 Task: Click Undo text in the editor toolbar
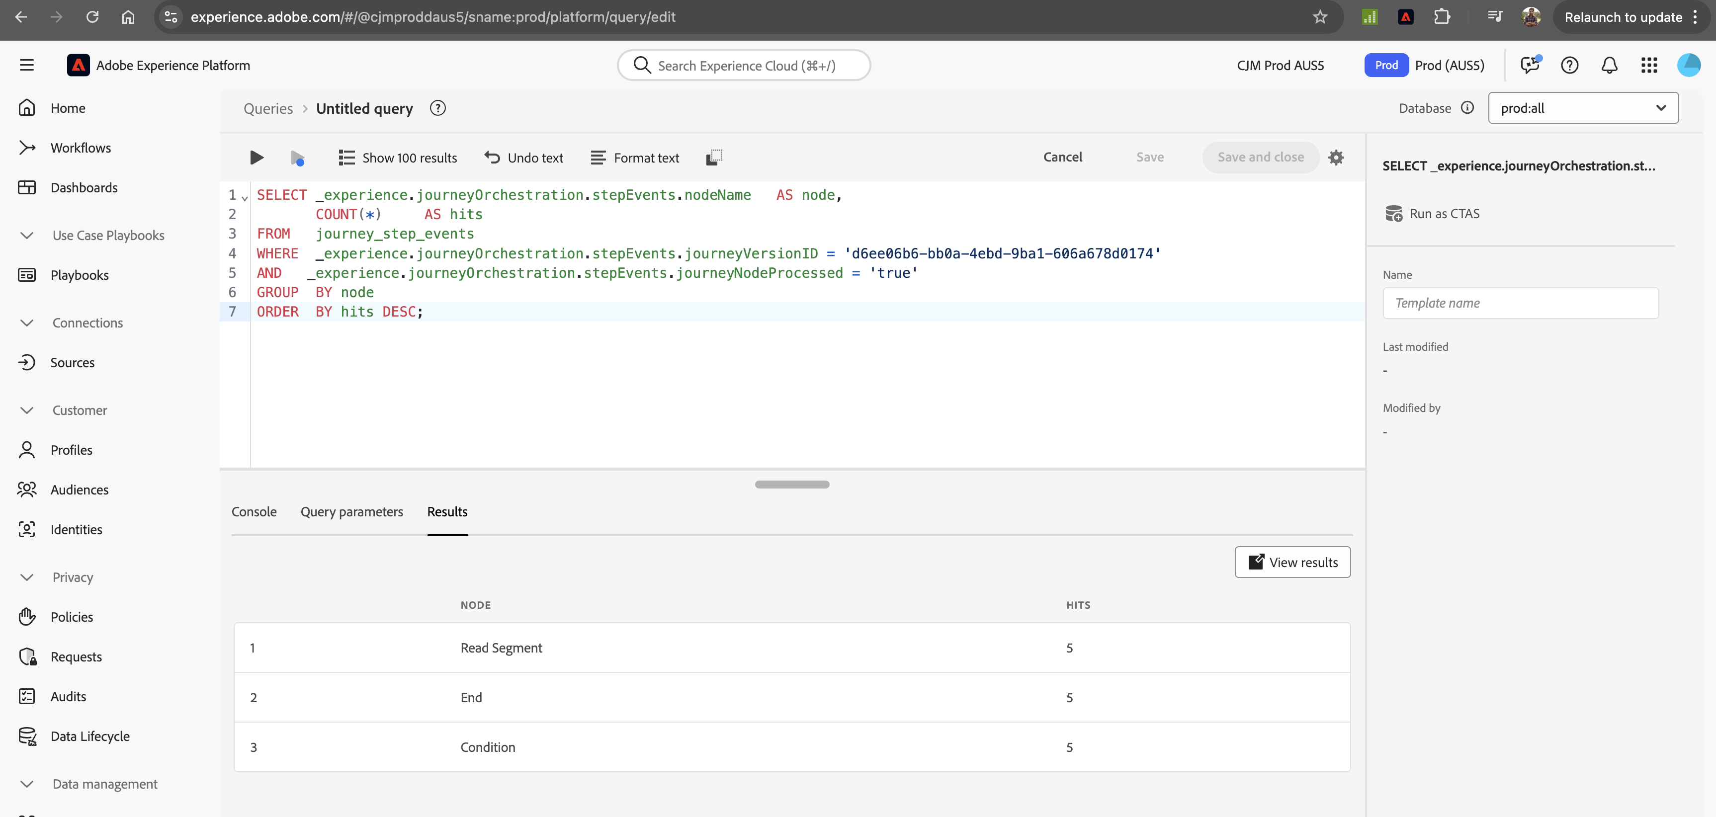pyautogui.click(x=523, y=157)
